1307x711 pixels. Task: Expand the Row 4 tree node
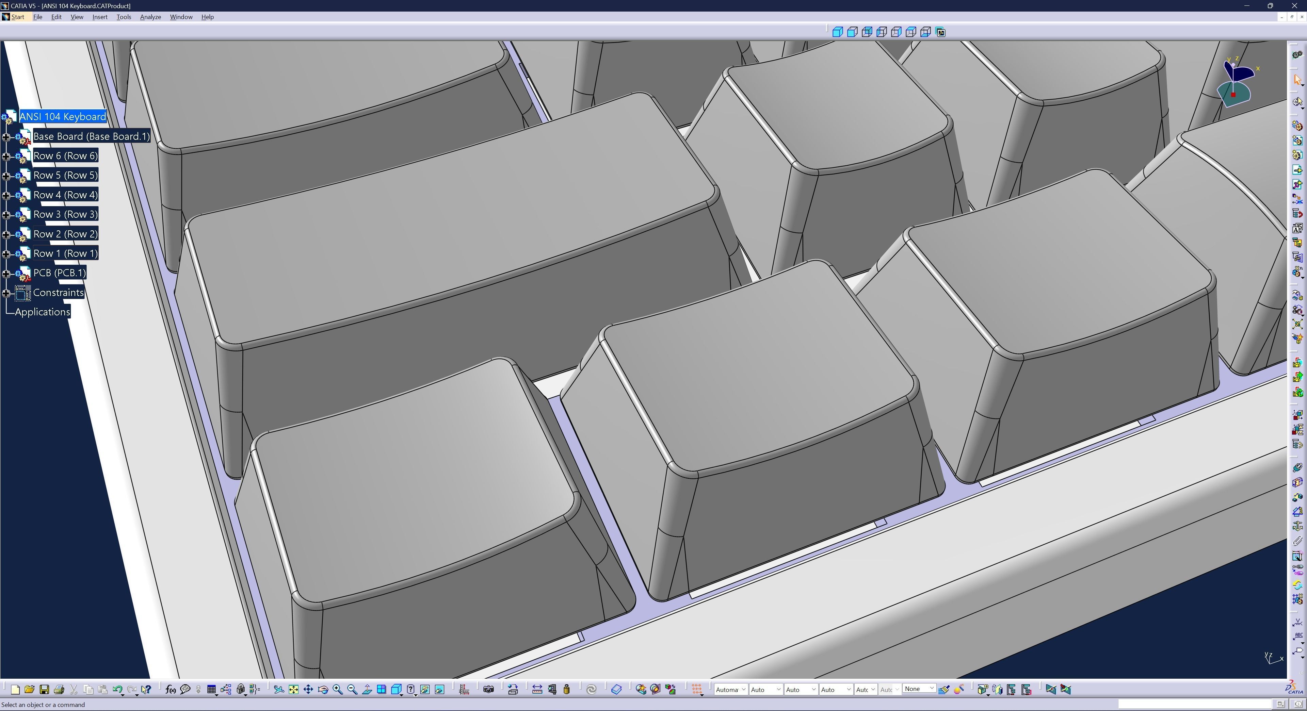point(6,195)
